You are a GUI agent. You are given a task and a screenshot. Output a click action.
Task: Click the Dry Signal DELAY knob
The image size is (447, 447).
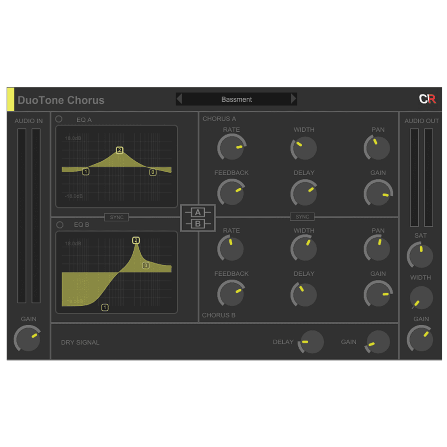[x=311, y=342]
